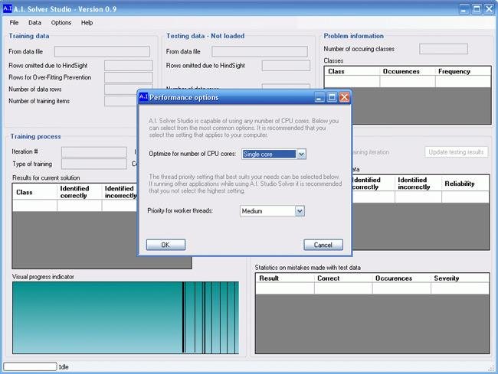
Task: Close the A.I. Solver Studio main window
Action: [489, 9]
